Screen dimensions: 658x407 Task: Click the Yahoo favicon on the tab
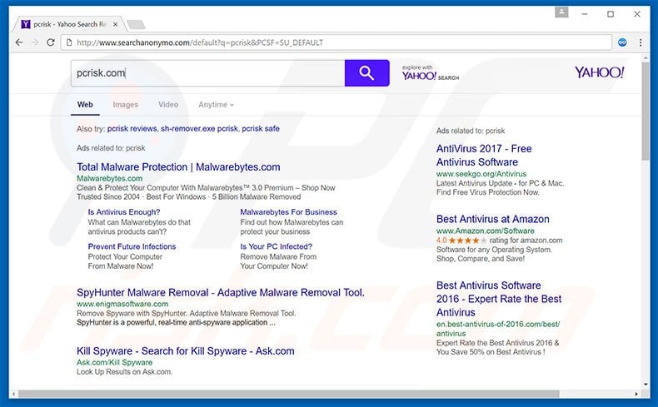tap(26, 24)
